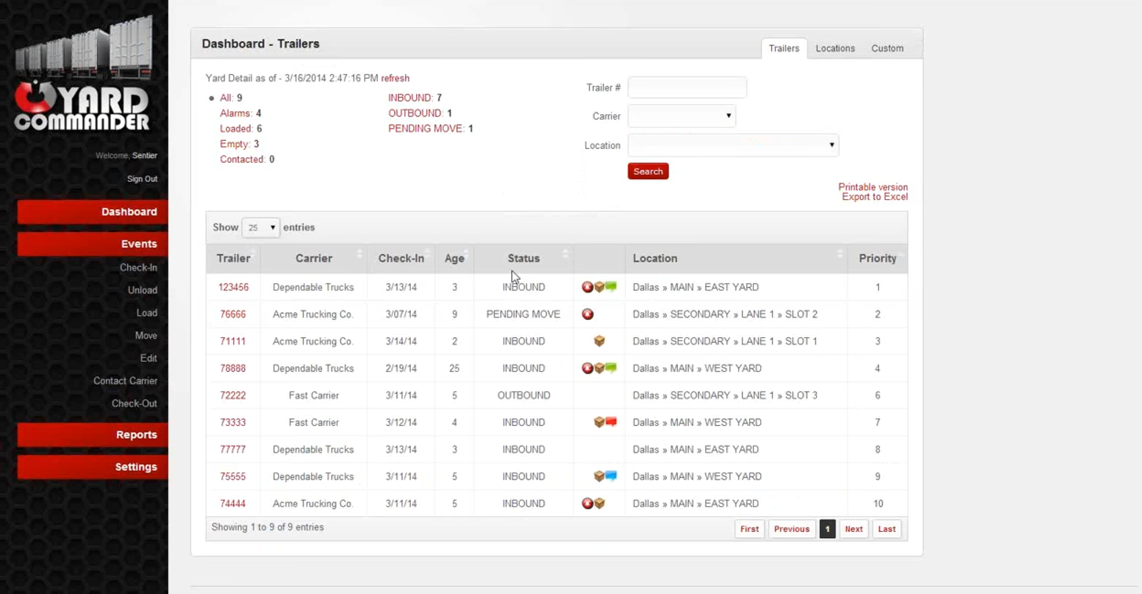Click green comment bubble for trailer 78888
The height and width of the screenshot is (594, 1142).
pyautogui.click(x=611, y=368)
